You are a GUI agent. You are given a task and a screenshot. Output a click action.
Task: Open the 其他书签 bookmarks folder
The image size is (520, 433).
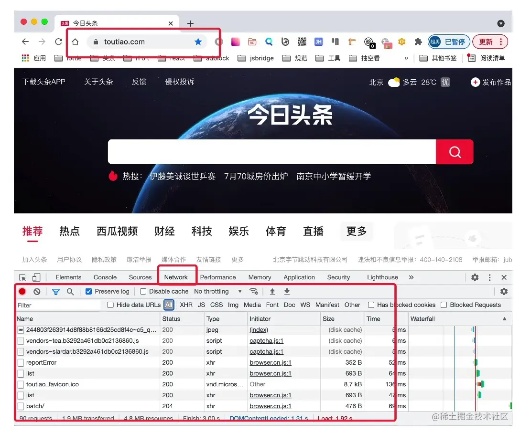438,58
